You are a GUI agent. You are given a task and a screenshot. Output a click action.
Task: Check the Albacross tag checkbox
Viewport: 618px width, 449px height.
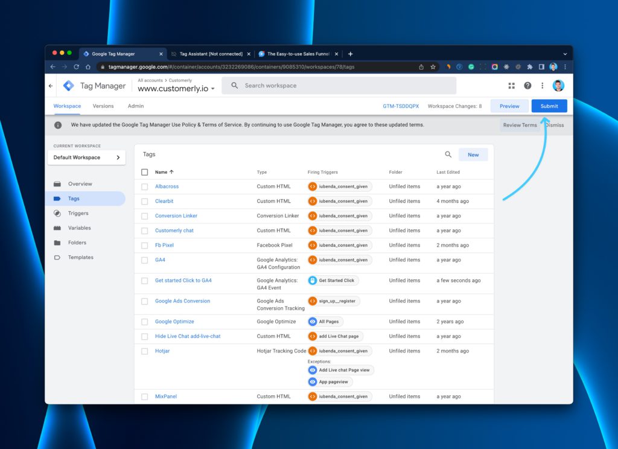[x=145, y=187]
